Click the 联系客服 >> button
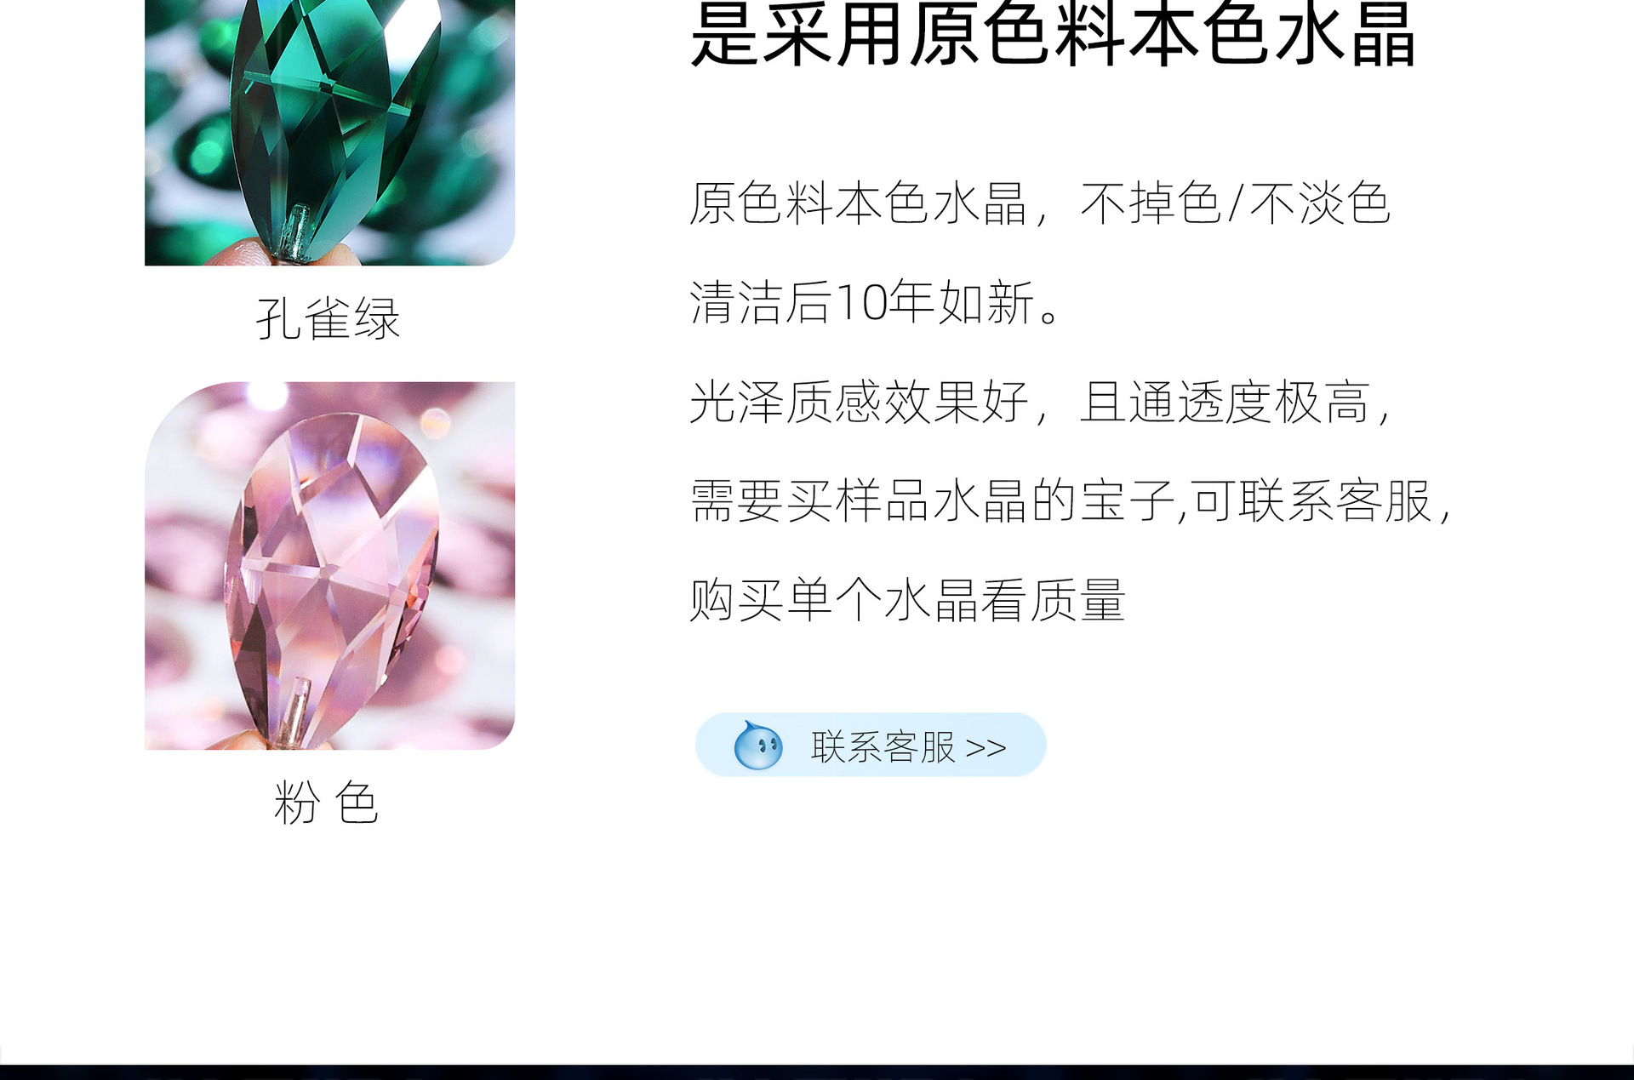The image size is (1634, 1080). (x=871, y=745)
